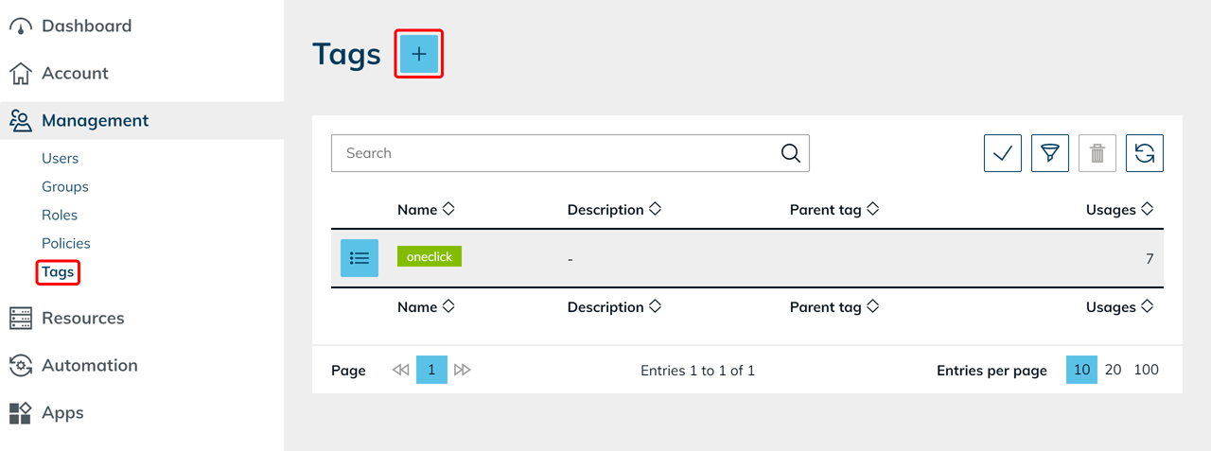
Task: Open the Users management page
Action: pyautogui.click(x=60, y=159)
